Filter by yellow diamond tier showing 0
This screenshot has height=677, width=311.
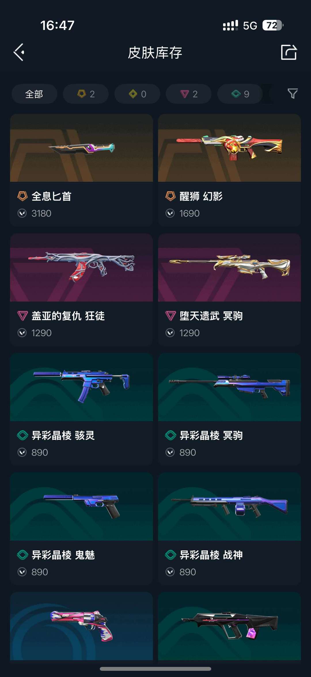pos(137,94)
